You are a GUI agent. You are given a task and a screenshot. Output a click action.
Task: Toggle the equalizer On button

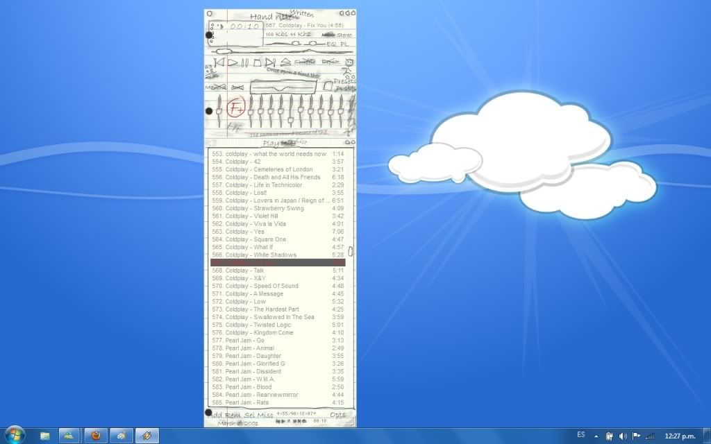coord(215,87)
